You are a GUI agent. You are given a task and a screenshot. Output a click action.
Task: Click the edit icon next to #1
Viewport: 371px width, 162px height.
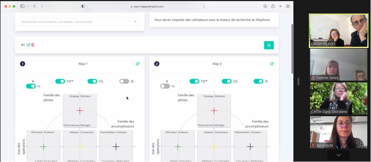tap(28, 45)
